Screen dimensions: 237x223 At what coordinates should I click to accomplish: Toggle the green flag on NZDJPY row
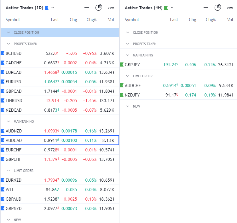[122, 95]
